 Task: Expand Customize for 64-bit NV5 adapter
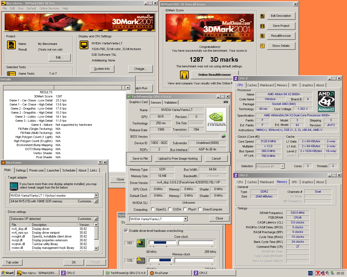pyautogui.click(x=96, y=201)
